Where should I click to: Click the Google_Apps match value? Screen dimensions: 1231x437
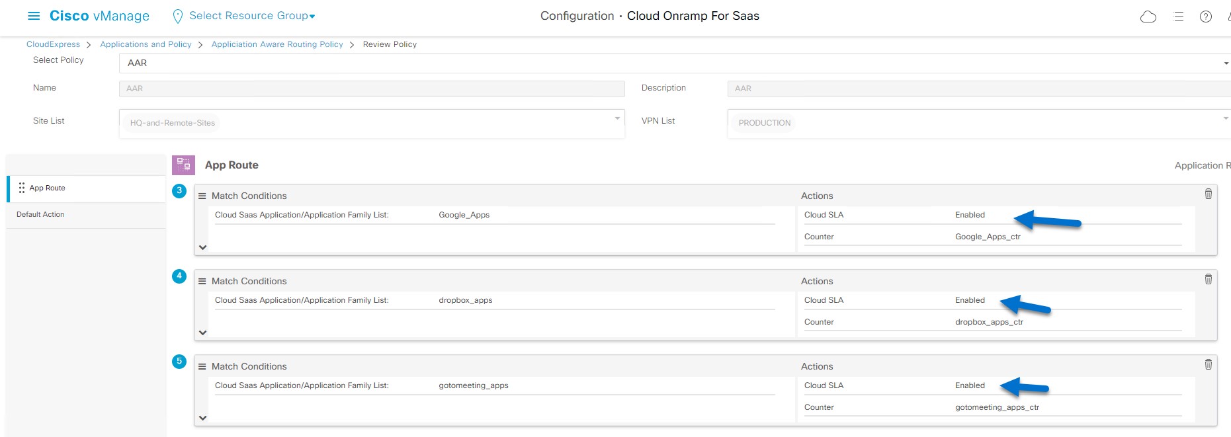click(x=464, y=215)
